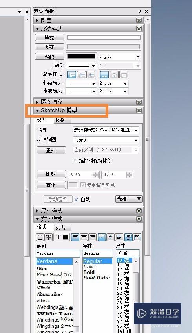The image size is (192, 333).
Task: Click the 手动渲染 button
Action: click(58, 199)
